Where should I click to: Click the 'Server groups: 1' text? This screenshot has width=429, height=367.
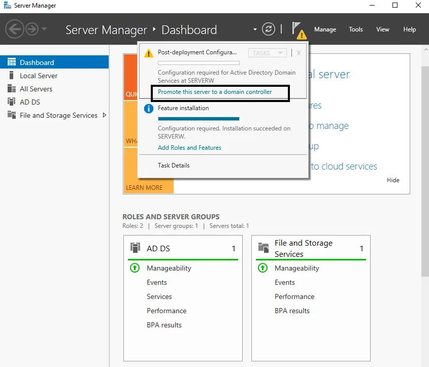176,226
